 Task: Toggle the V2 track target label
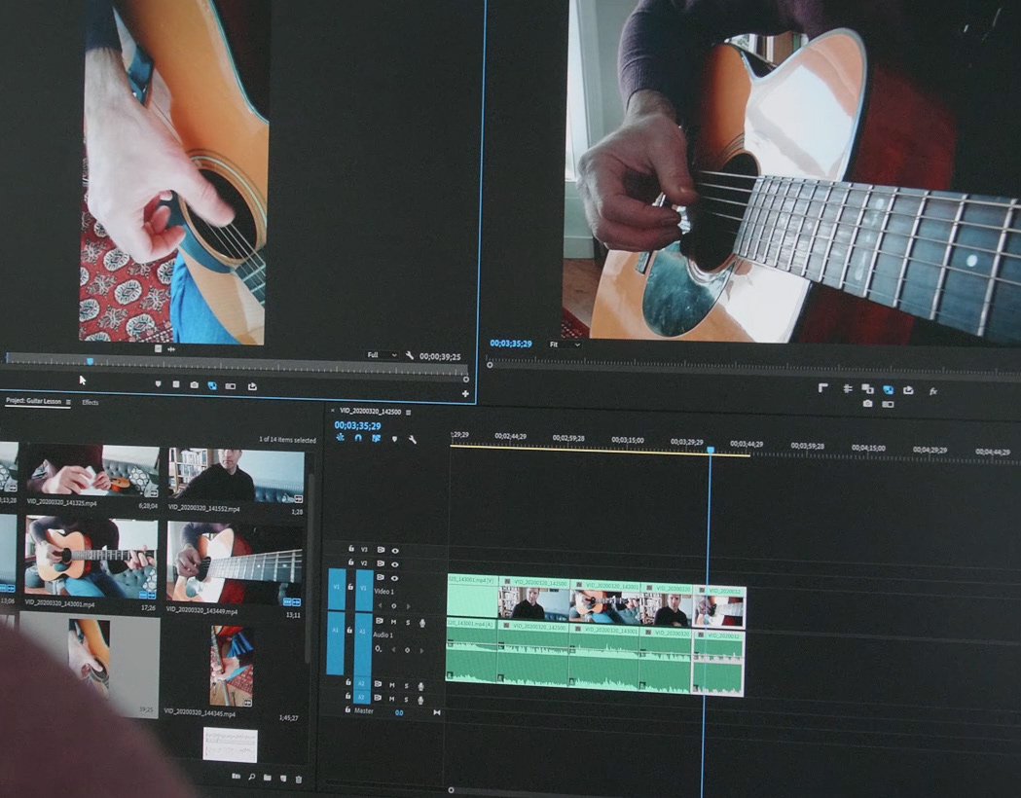[364, 563]
